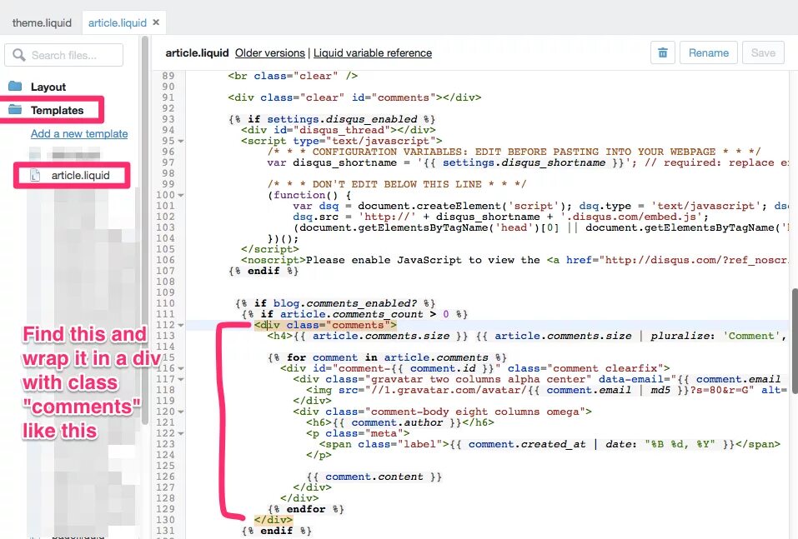Click Add a new template link
Image resolution: width=798 pixels, height=539 pixels.
(79, 134)
